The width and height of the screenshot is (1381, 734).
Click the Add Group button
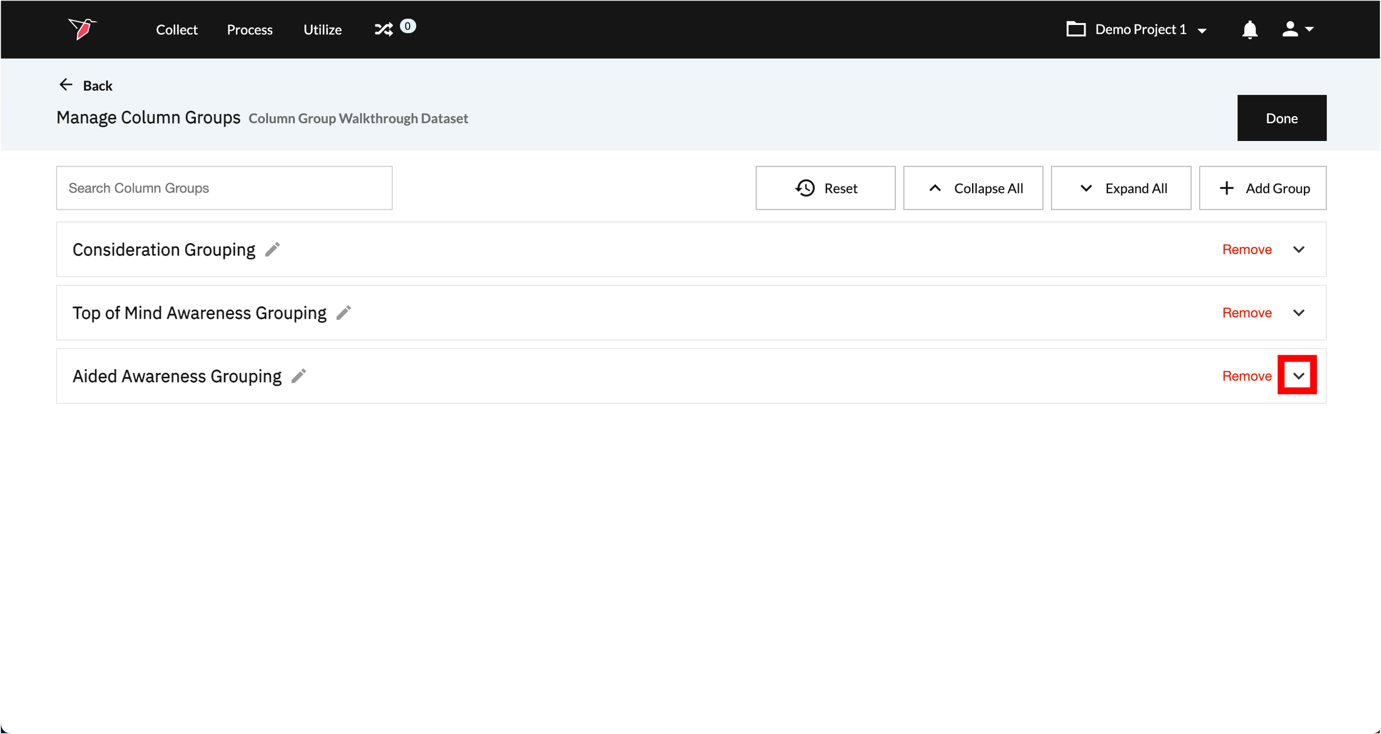(1262, 188)
